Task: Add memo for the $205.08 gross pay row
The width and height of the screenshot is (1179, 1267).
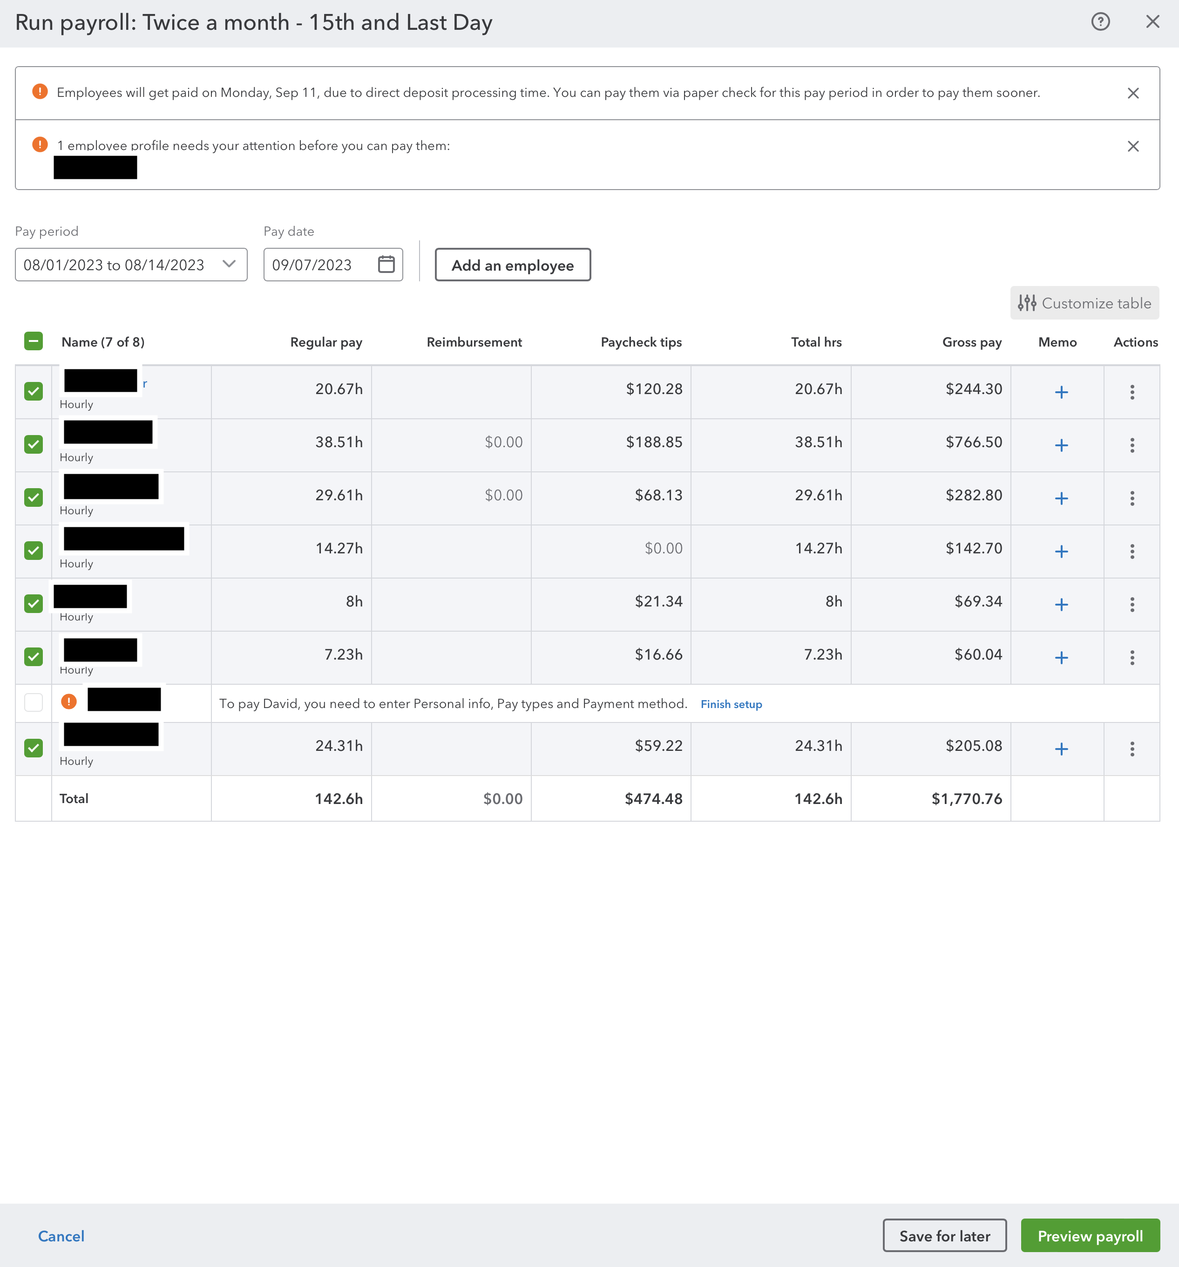Action: tap(1061, 748)
